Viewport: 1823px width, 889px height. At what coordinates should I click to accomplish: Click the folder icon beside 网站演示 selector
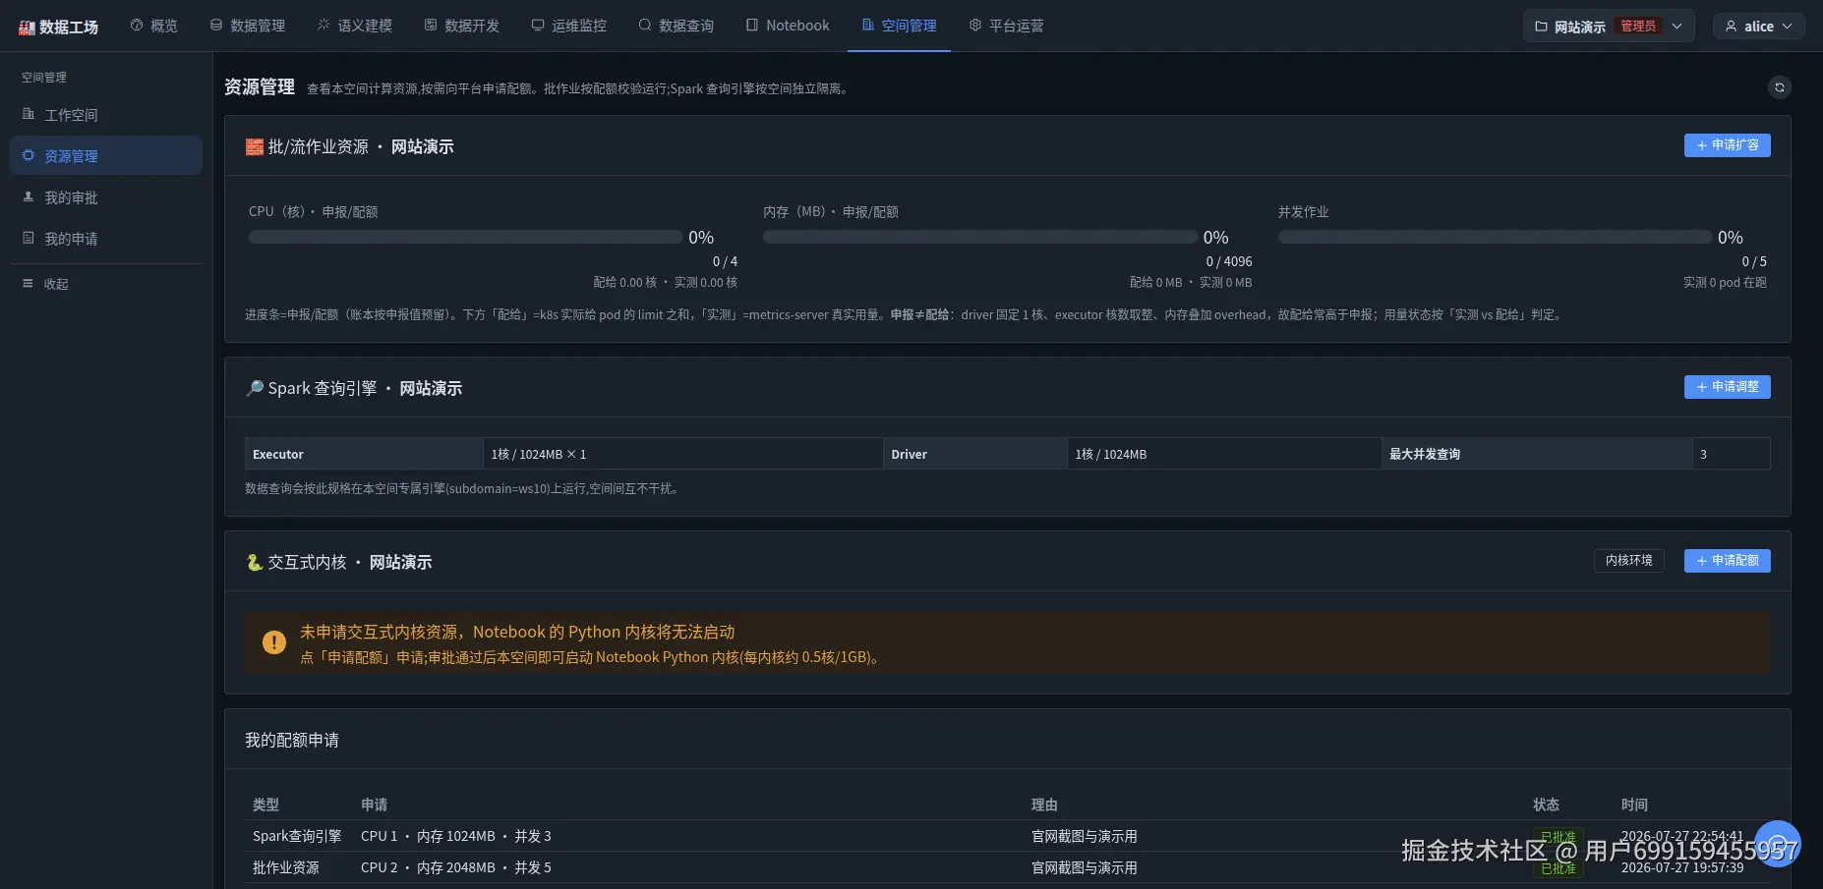tap(1541, 27)
